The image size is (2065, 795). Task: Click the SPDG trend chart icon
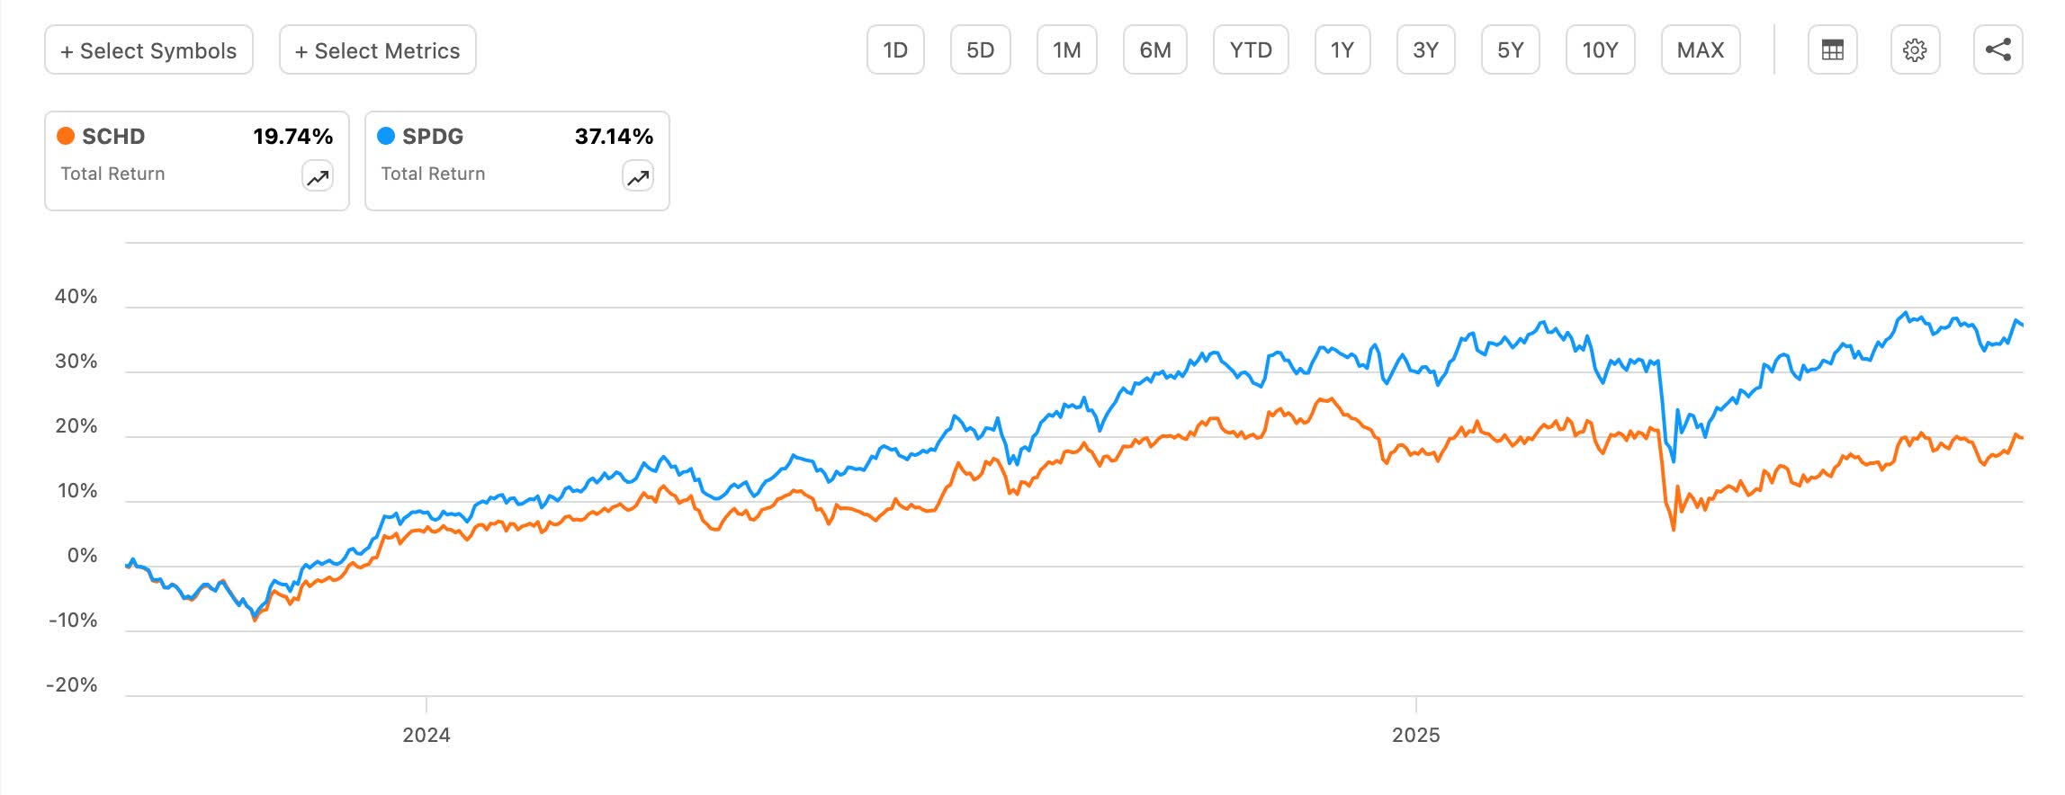pyautogui.click(x=638, y=176)
